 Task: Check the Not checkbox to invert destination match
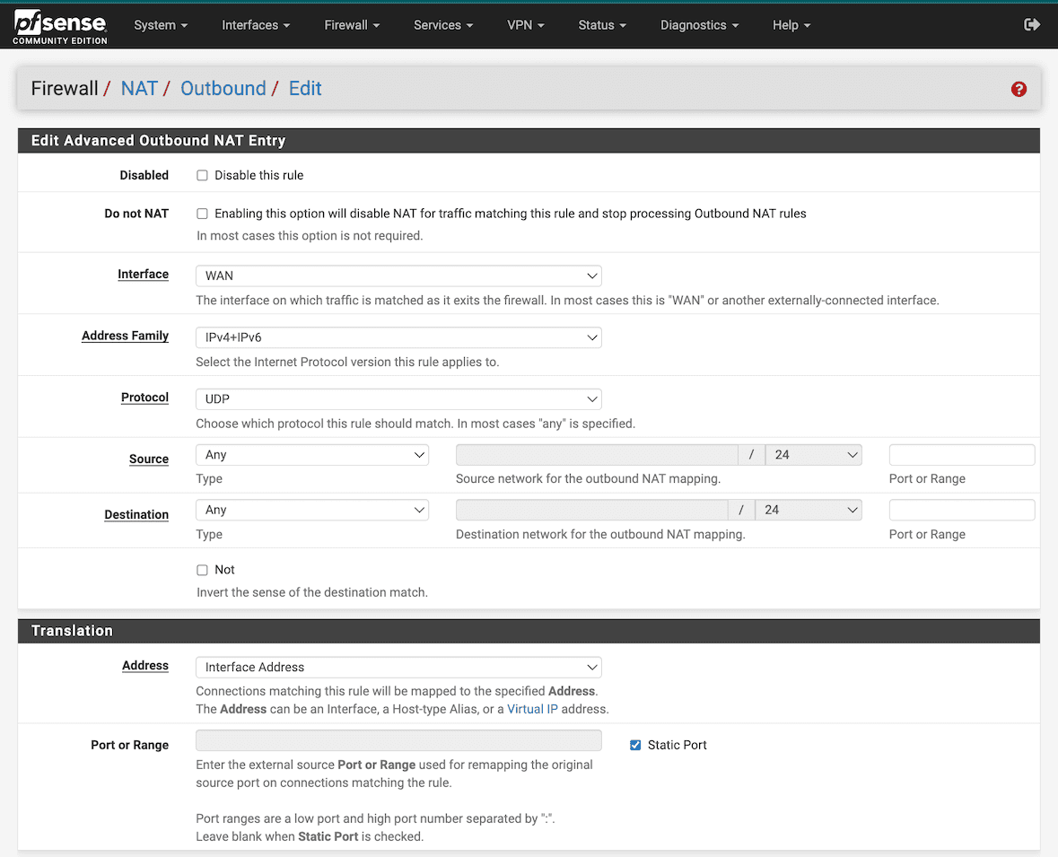[202, 569]
